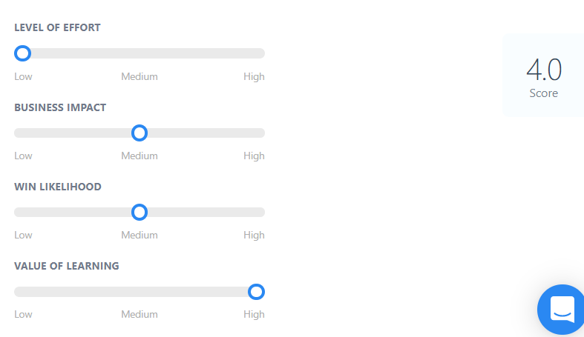Set Level of Effort to High label

[x=254, y=76]
